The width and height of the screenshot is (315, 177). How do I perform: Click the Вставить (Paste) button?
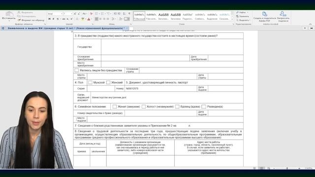[9, 16]
